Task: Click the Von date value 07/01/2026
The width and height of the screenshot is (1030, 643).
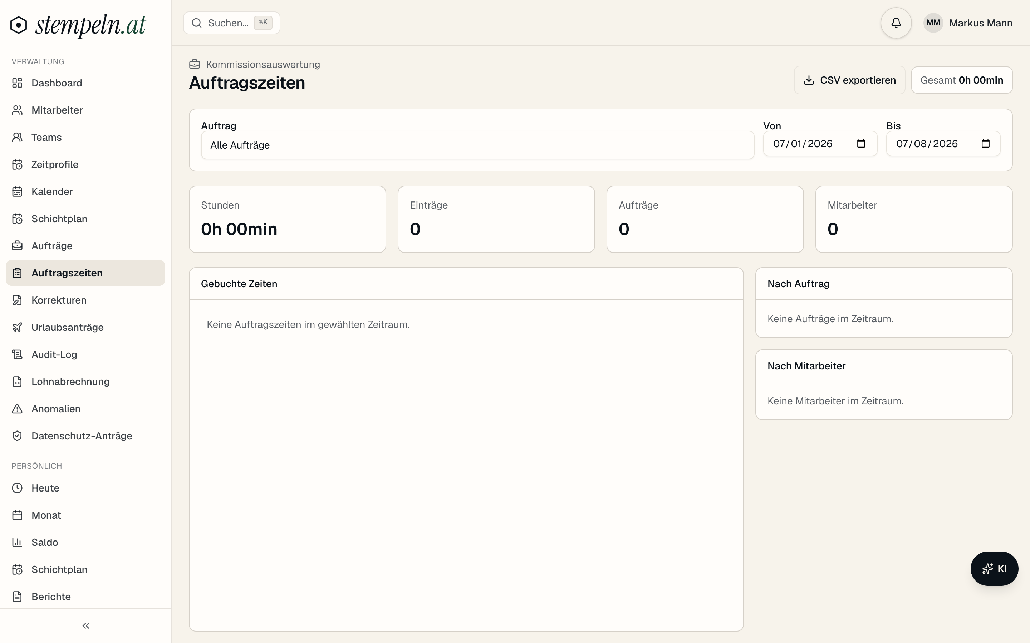Action: 803,144
